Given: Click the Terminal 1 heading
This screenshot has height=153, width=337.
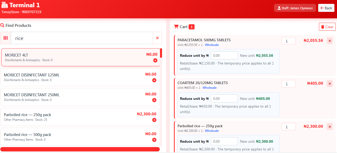Looking at the screenshot, I should [25, 5].
